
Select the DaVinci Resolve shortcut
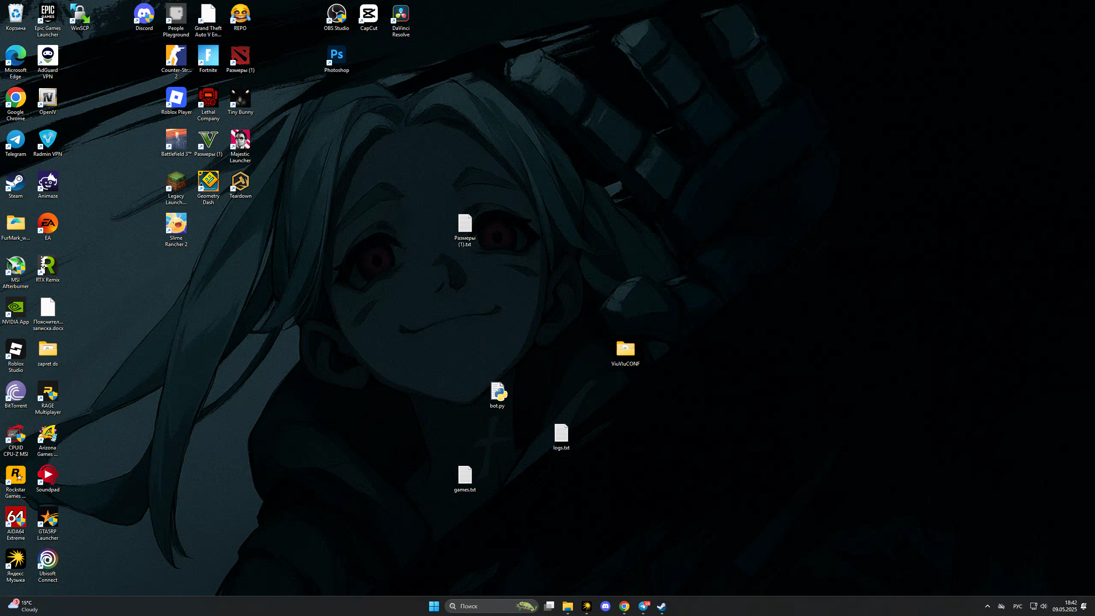click(x=401, y=20)
